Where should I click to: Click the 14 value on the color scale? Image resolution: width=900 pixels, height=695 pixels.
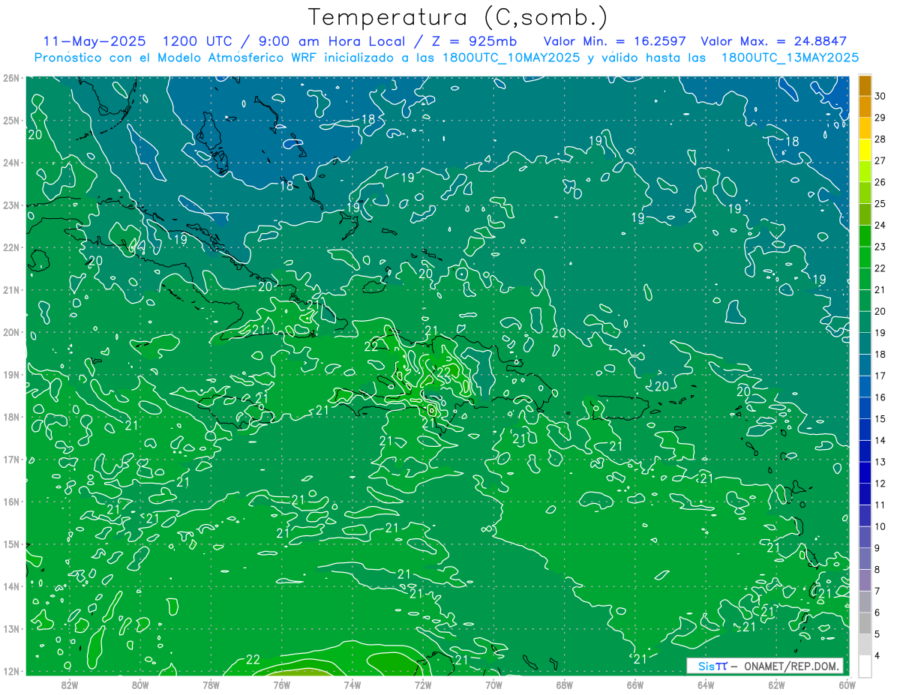click(880, 440)
